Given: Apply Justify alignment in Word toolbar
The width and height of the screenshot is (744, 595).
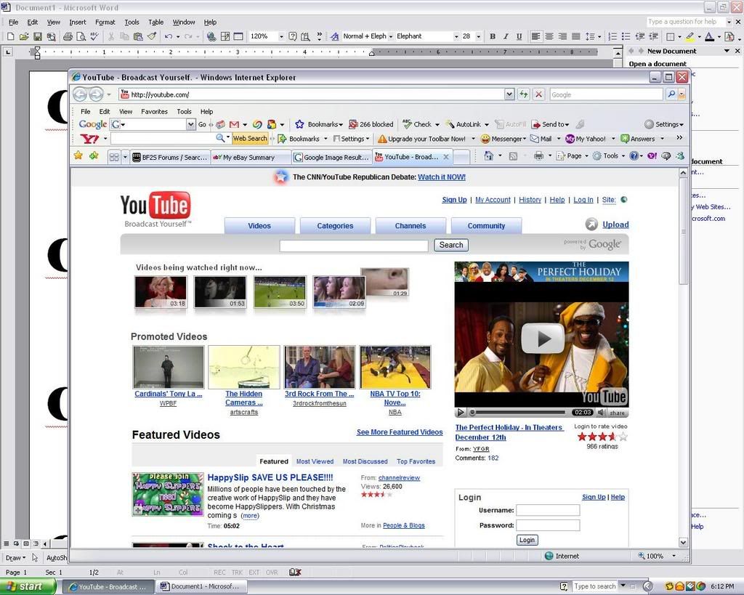Looking at the screenshot, I should 576,36.
